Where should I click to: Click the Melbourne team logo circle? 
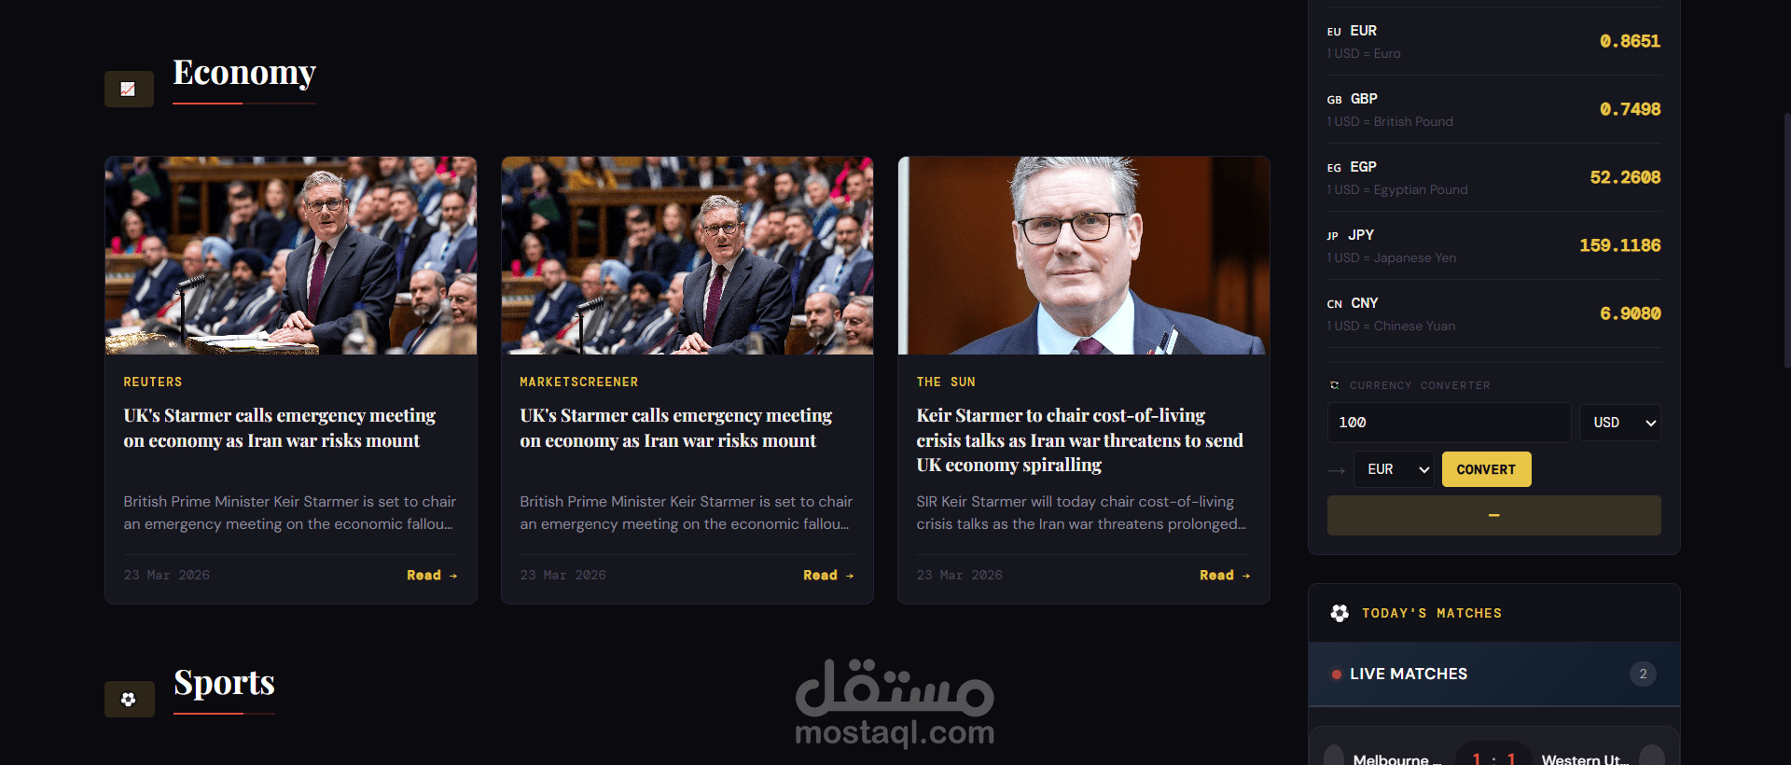(1334, 756)
